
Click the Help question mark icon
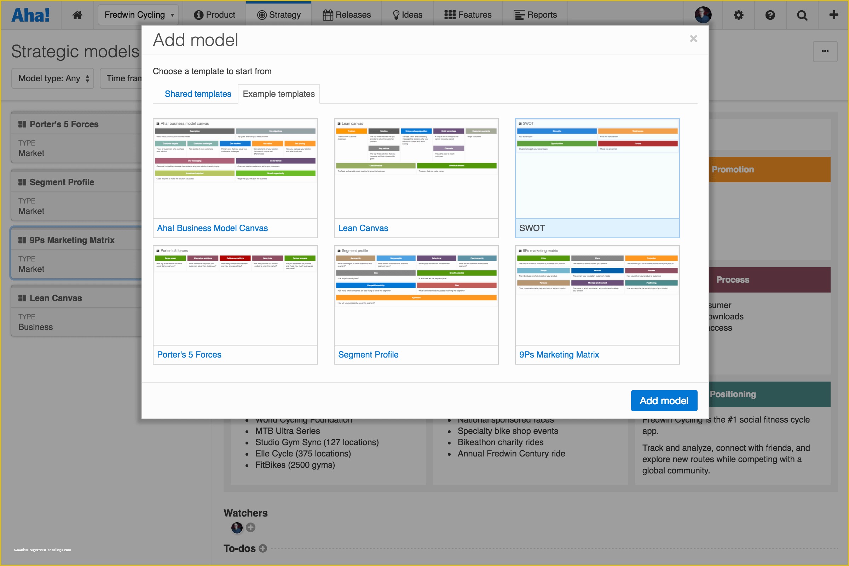pyautogui.click(x=769, y=14)
